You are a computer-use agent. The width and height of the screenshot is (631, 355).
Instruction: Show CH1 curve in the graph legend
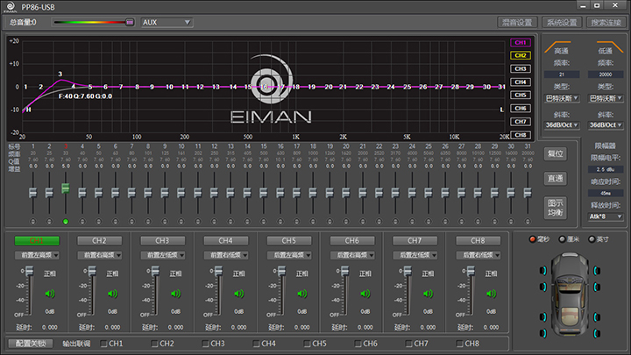[521, 42]
